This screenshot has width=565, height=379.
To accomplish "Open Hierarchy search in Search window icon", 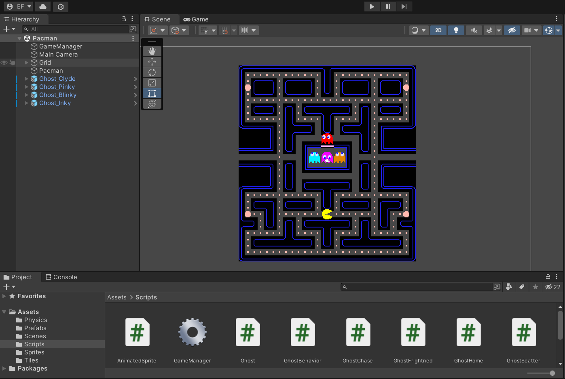I will 132,29.
